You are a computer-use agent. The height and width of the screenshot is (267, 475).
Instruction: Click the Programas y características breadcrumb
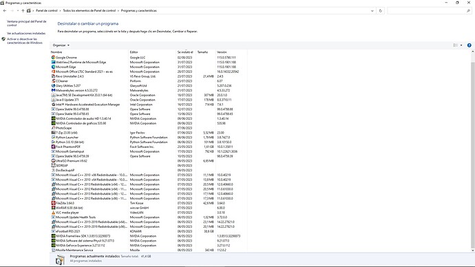(x=139, y=10)
